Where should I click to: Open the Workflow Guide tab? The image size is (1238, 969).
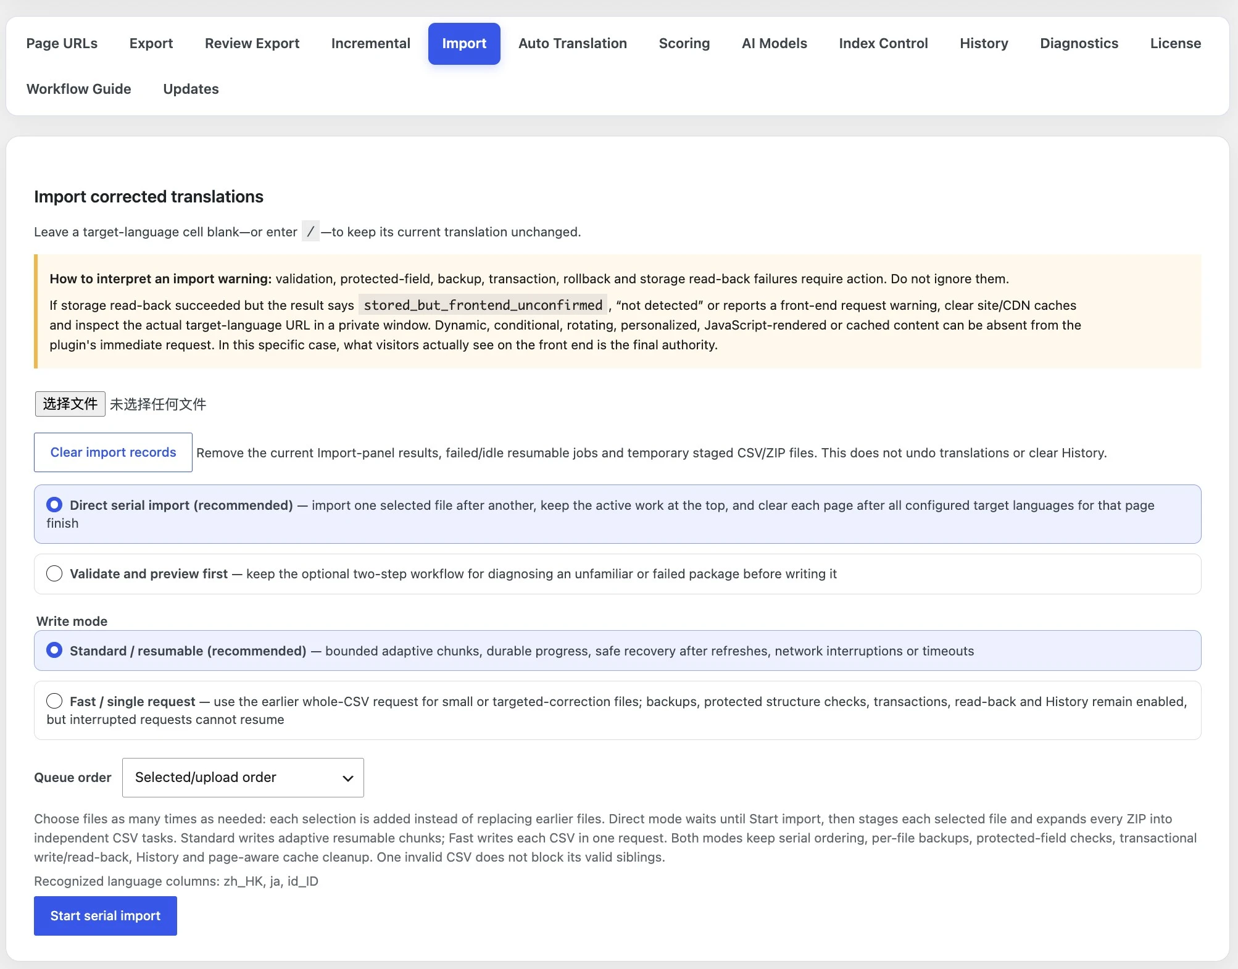[x=79, y=89]
